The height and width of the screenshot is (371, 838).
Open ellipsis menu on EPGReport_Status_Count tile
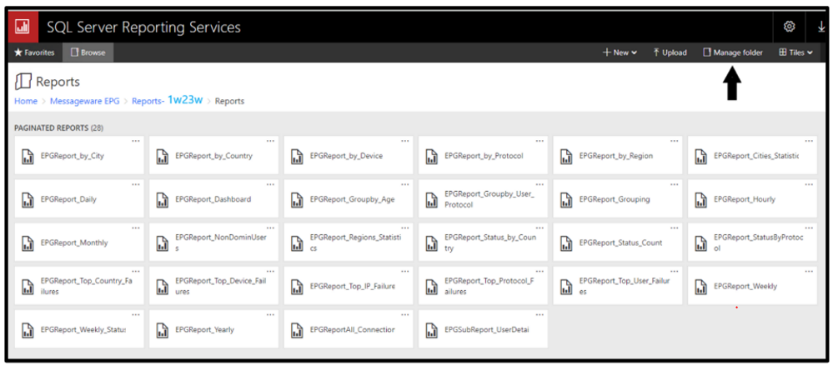pyautogui.click(x=675, y=228)
